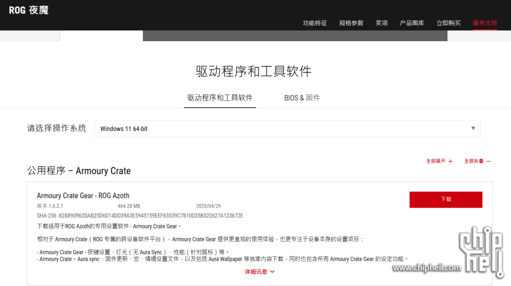The height and width of the screenshot is (286, 511).
Task: Switch to the 驱动程序和工具软件 tab
Action: (x=220, y=98)
